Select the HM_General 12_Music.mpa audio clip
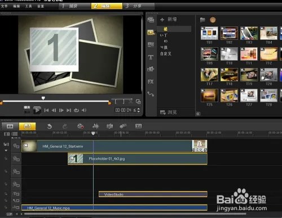The image size is (282, 218). pos(114,207)
